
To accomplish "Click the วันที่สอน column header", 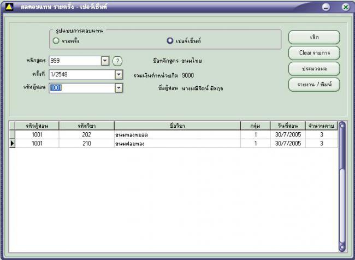I will [x=288, y=126].
